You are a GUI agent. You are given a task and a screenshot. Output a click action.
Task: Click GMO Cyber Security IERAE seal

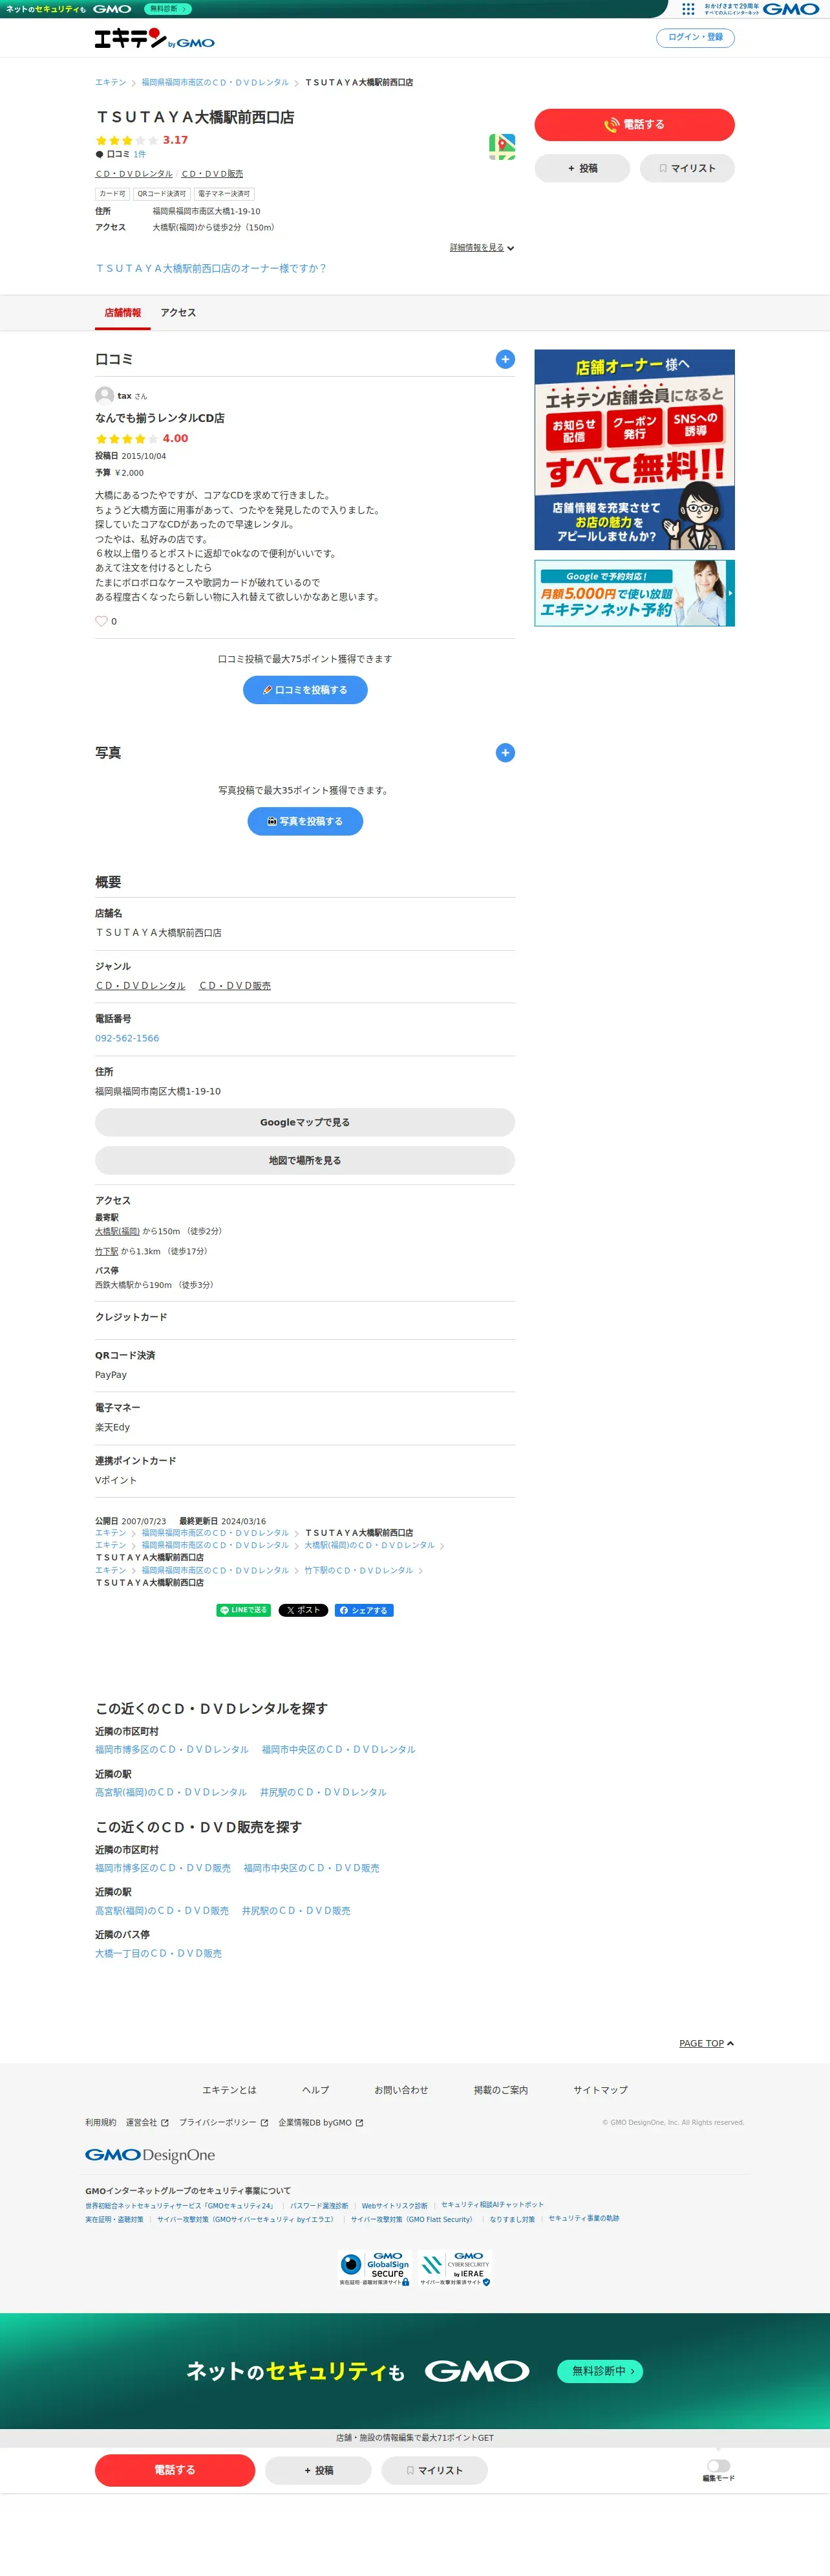click(x=454, y=2268)
